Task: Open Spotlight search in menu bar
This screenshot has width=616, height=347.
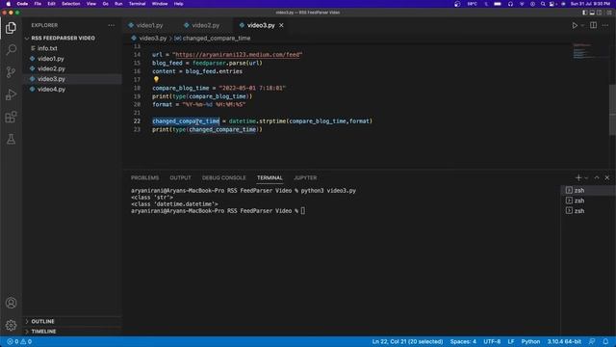Action: pos(543,4)
